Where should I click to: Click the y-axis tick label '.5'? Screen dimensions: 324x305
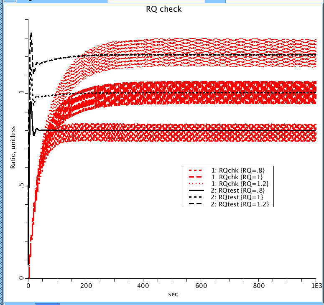(21, 186)
